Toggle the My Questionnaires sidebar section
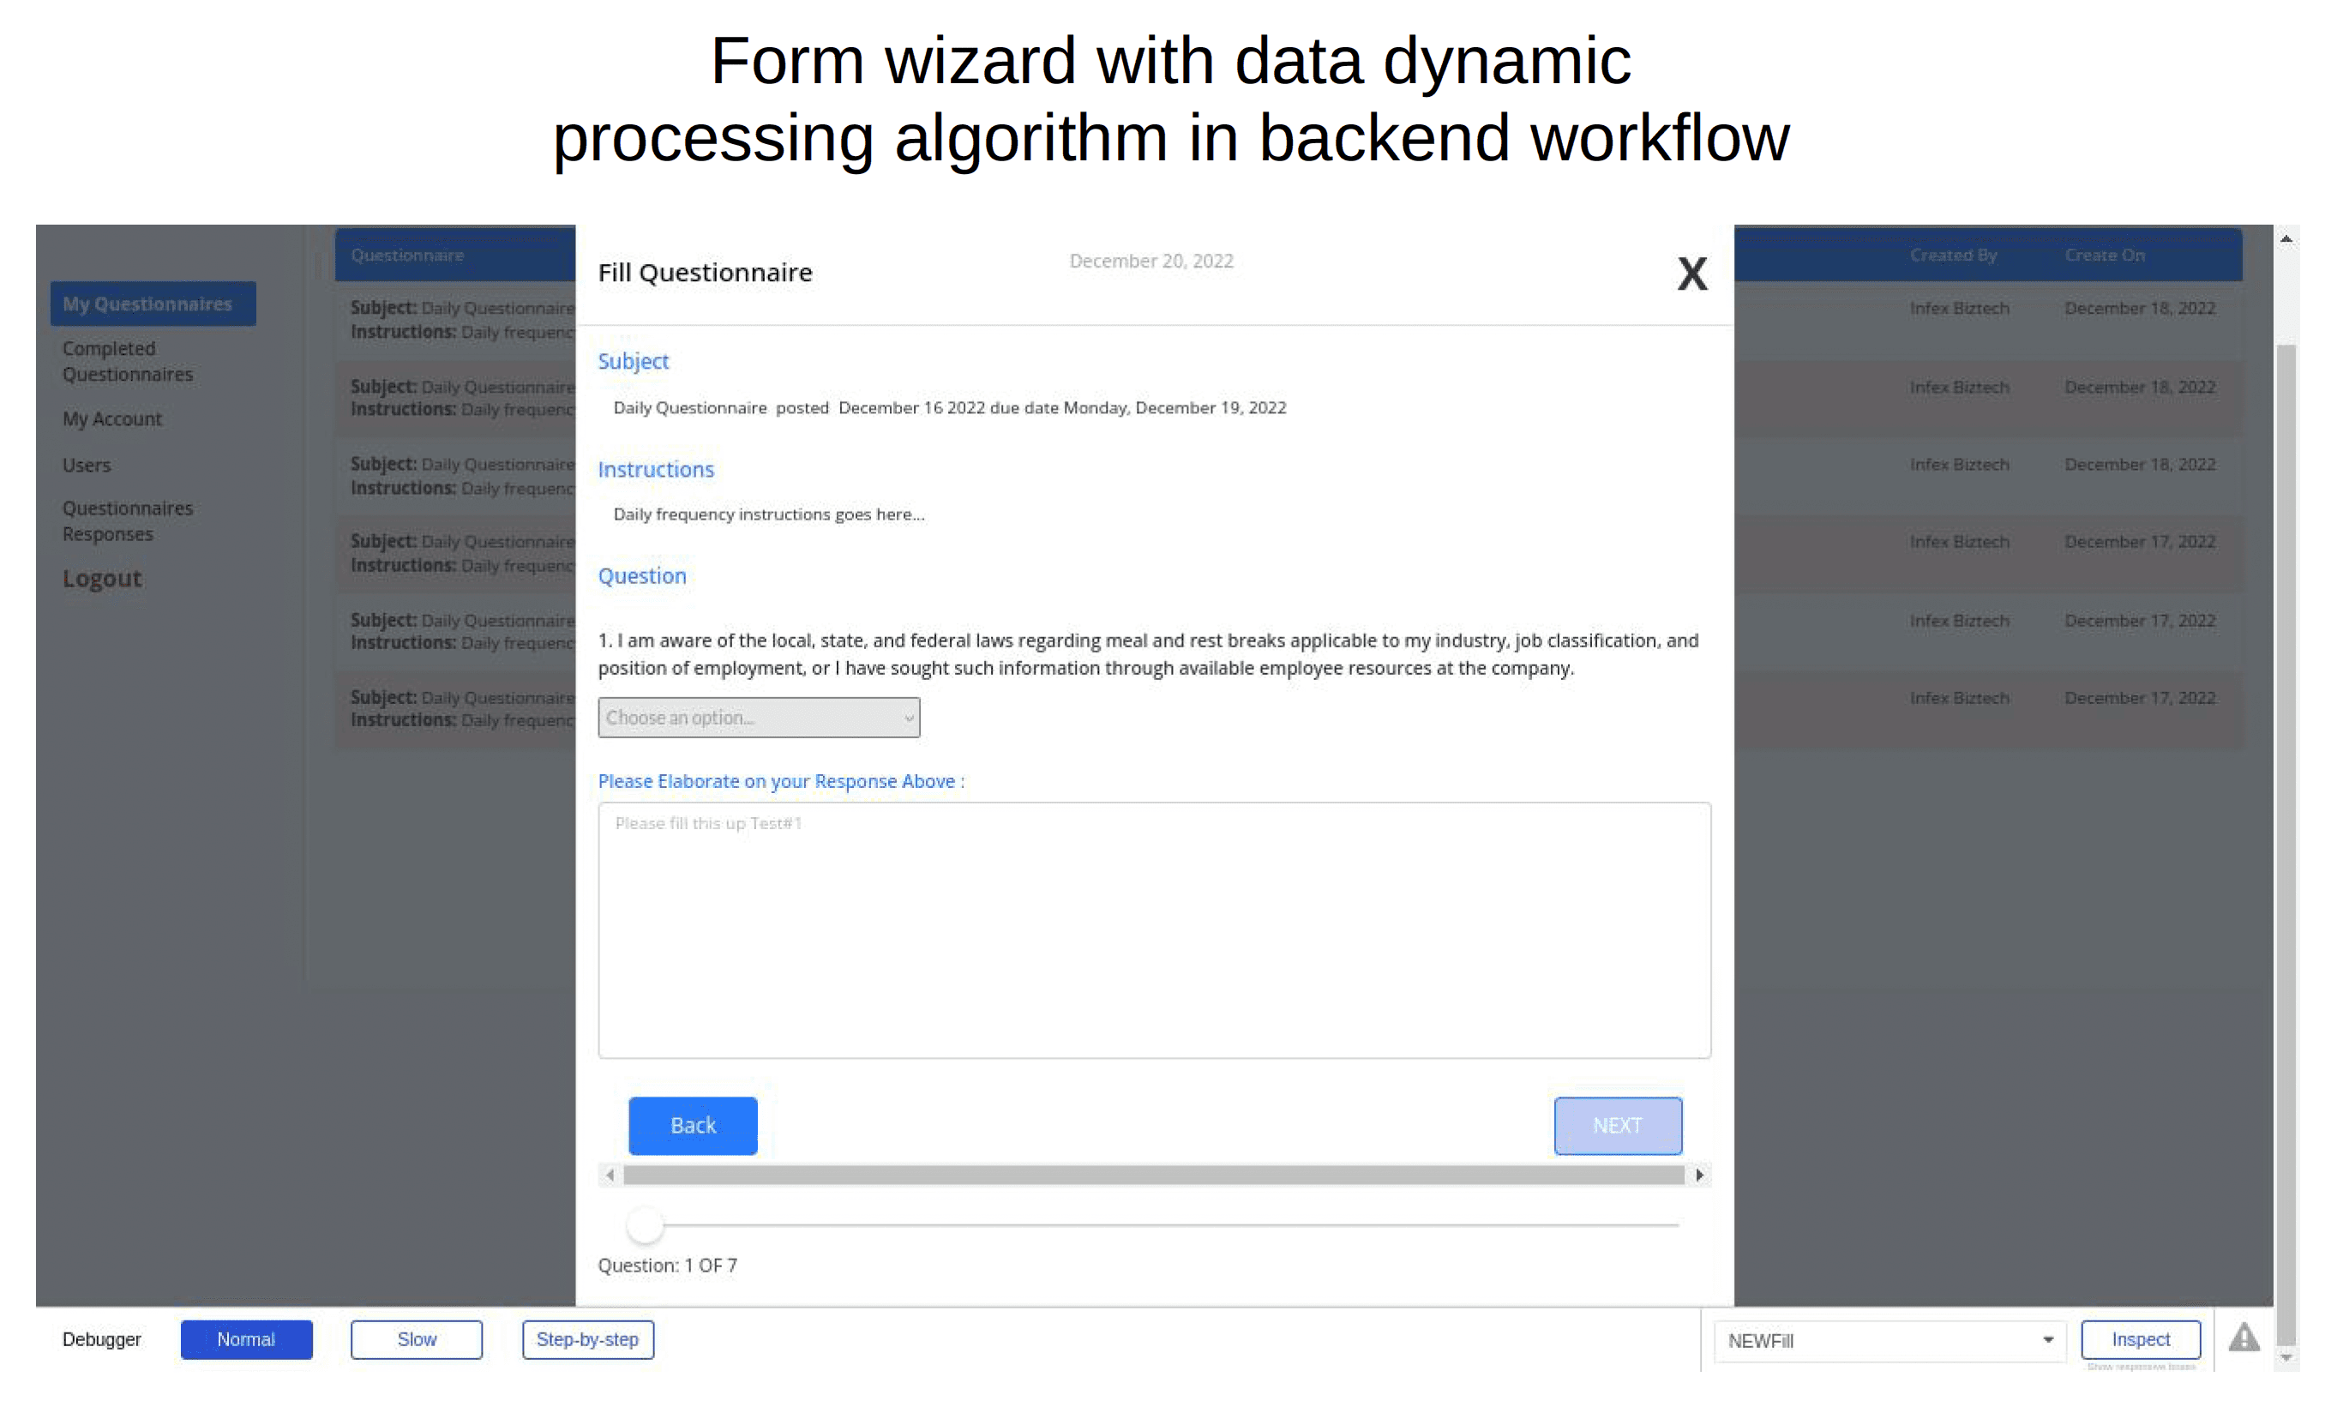The height and width of the screenshot is (1413, 2337). 150,303
